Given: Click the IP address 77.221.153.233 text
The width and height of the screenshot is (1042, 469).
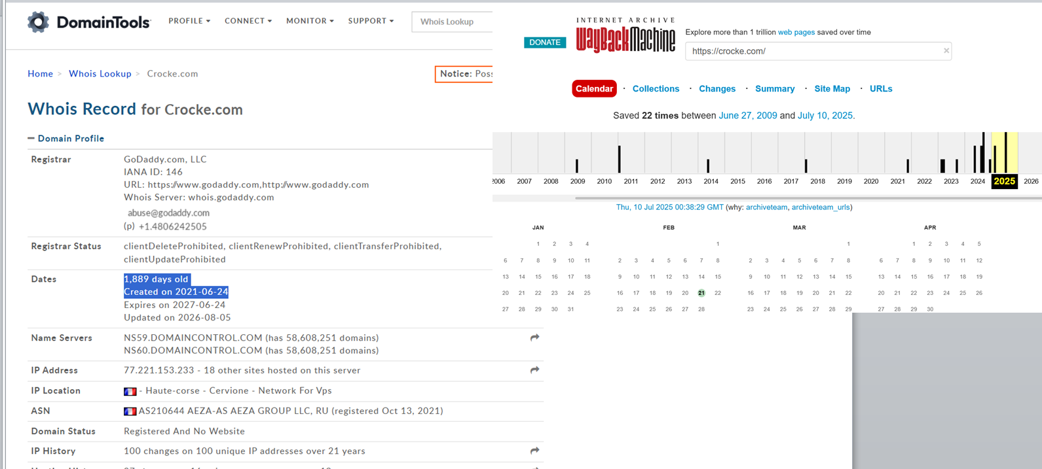Looking at the screenshot, I should coord(159,370).
